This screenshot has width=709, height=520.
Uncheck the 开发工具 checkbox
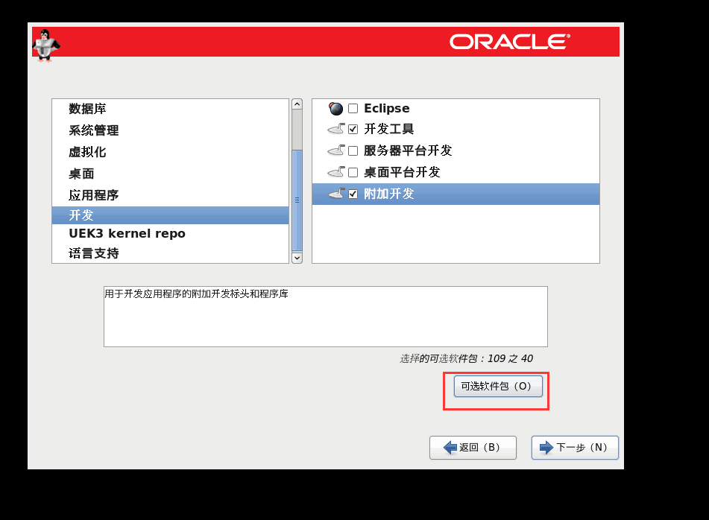pos(353,130)
